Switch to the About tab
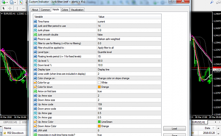221x136 pixels. 35,10
